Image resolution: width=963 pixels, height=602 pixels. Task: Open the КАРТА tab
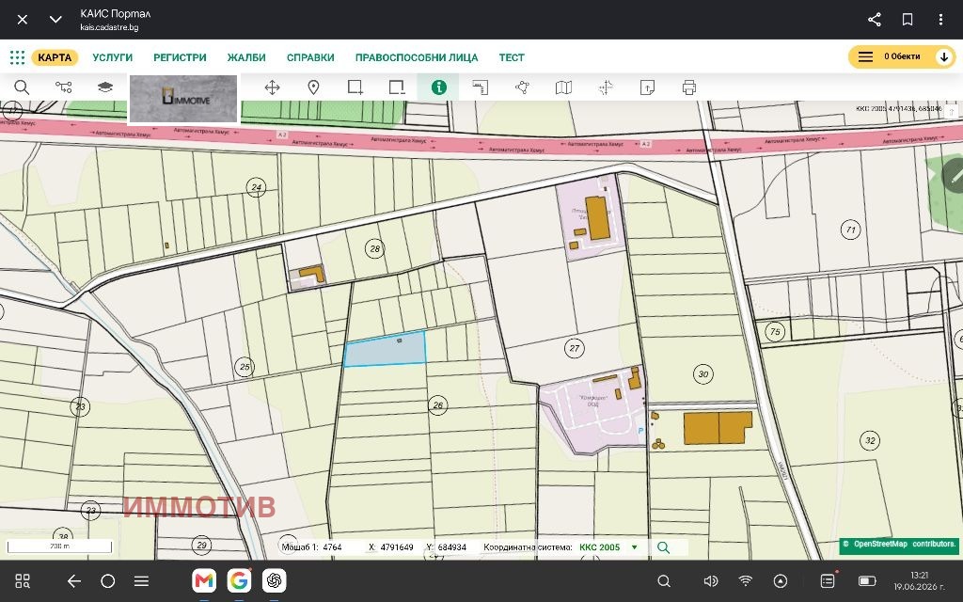(x=55, y=57)
